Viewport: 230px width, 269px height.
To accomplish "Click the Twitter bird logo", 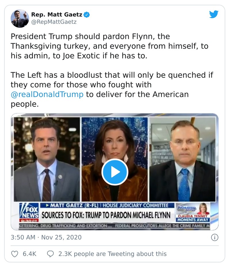I will pyautogui.click(x=214, y=14).
